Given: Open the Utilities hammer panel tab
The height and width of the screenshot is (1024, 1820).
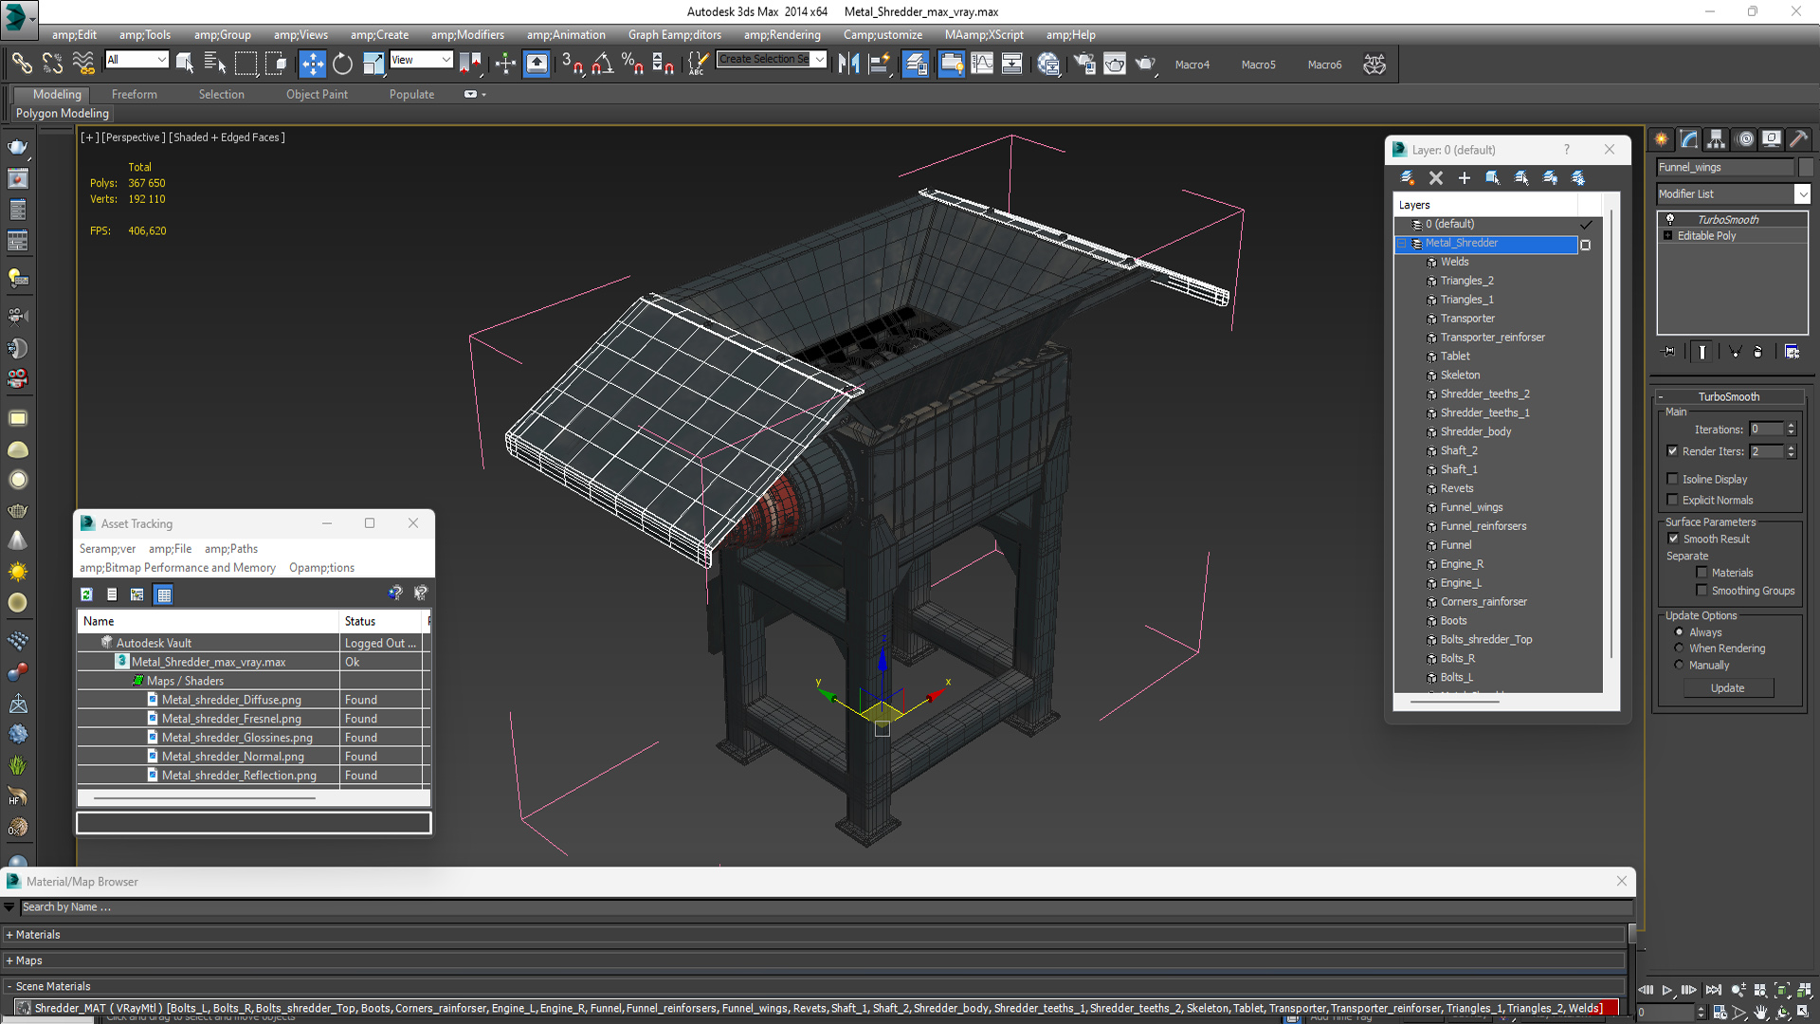Looking at the screenshot, I should click(1798, 139).
